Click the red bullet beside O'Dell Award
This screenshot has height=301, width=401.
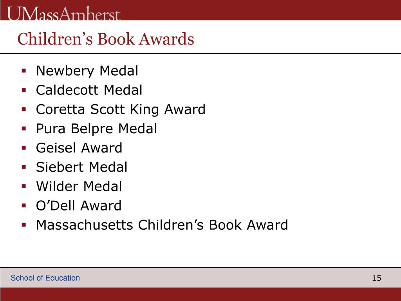pos(24,205)
